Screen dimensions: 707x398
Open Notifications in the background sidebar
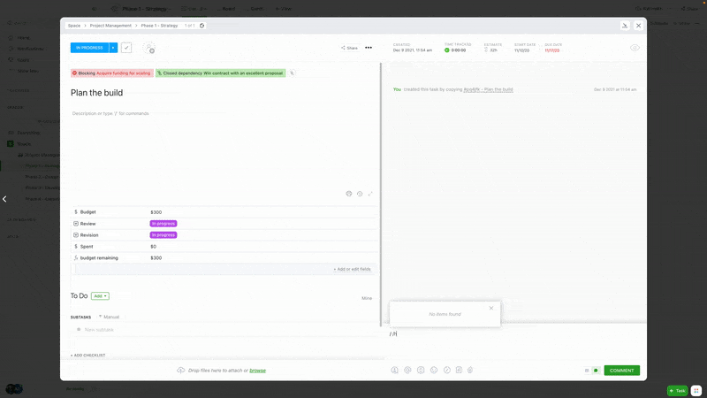(x=31, y=49)
